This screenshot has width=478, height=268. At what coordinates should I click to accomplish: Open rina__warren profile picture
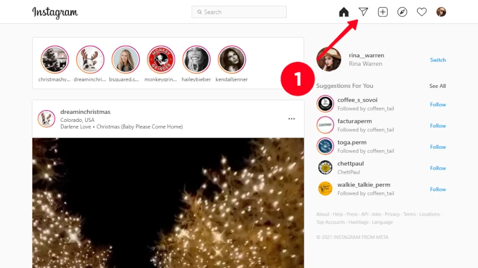coord(329,59)
